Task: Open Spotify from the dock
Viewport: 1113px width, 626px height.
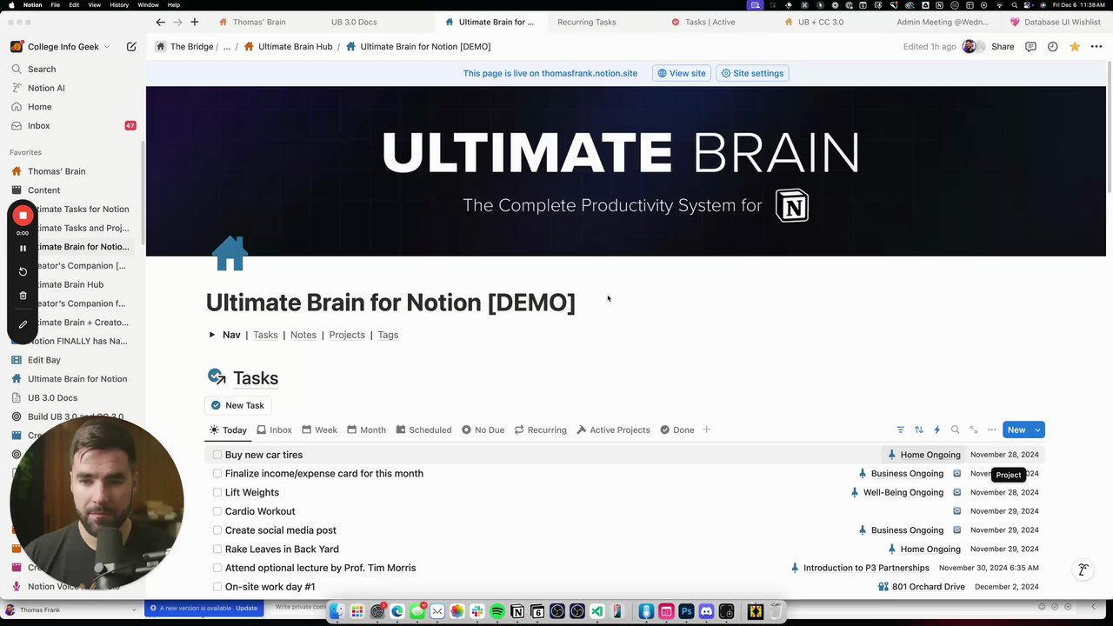Action: pos(497,612)
